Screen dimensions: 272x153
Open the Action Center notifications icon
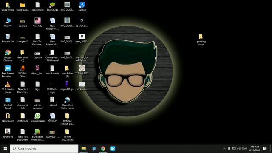[x=265, y=149]
